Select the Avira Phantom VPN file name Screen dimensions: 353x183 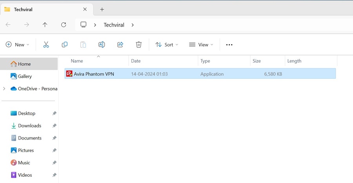94,74
